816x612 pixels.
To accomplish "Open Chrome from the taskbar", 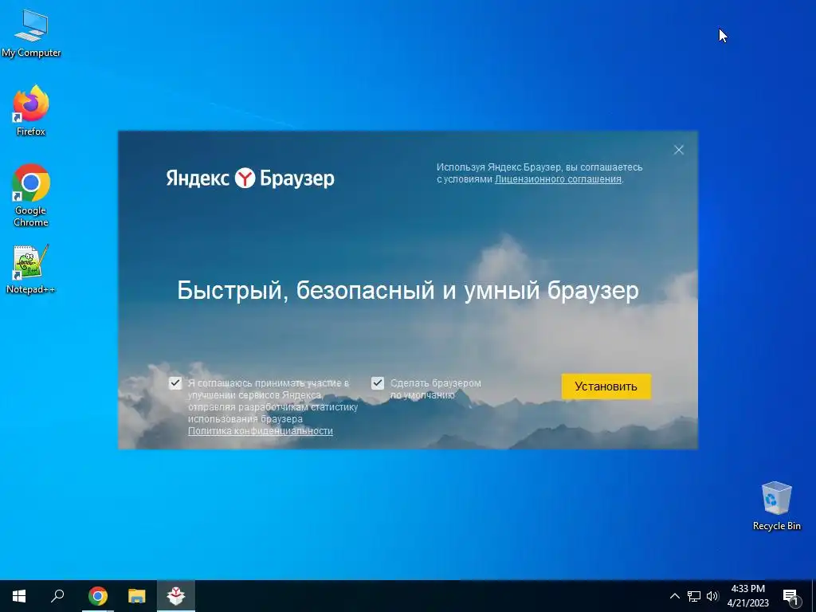I will pos(98,596).
